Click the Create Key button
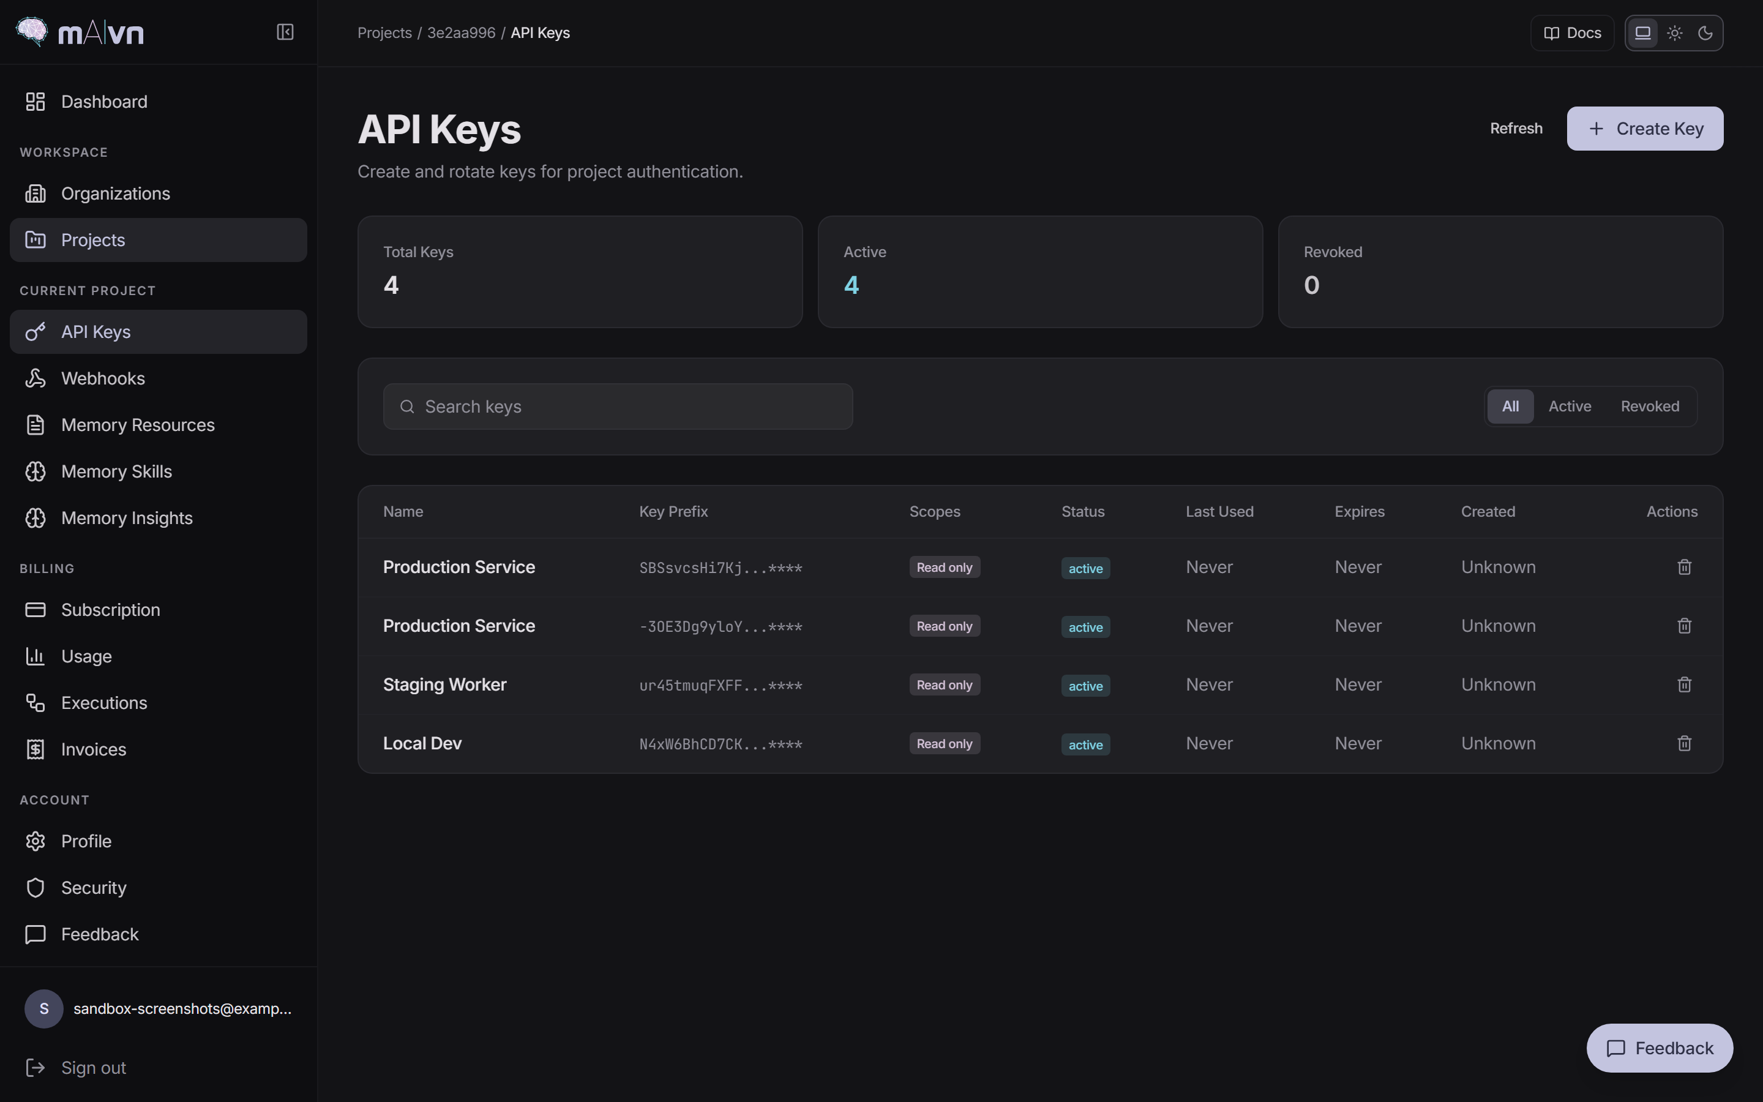This screenshot has height=1102, width=1763. click(x=1645, y=129)
